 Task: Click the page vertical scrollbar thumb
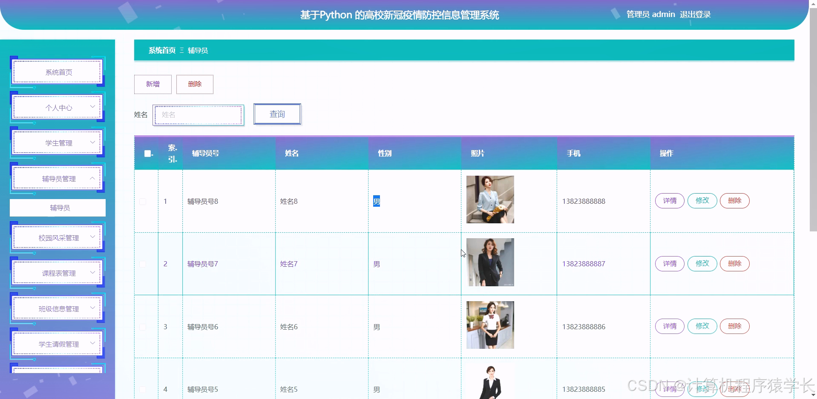pyautogui.click(x=813, y=119)
